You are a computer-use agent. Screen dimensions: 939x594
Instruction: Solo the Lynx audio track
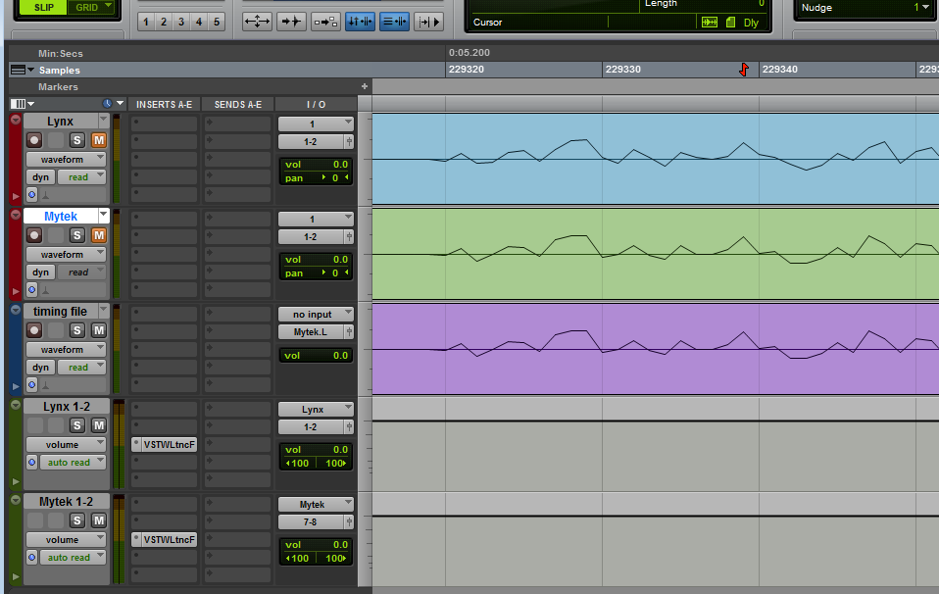76,140
